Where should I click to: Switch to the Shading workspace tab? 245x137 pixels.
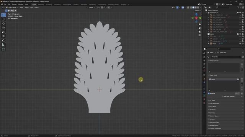76,5
